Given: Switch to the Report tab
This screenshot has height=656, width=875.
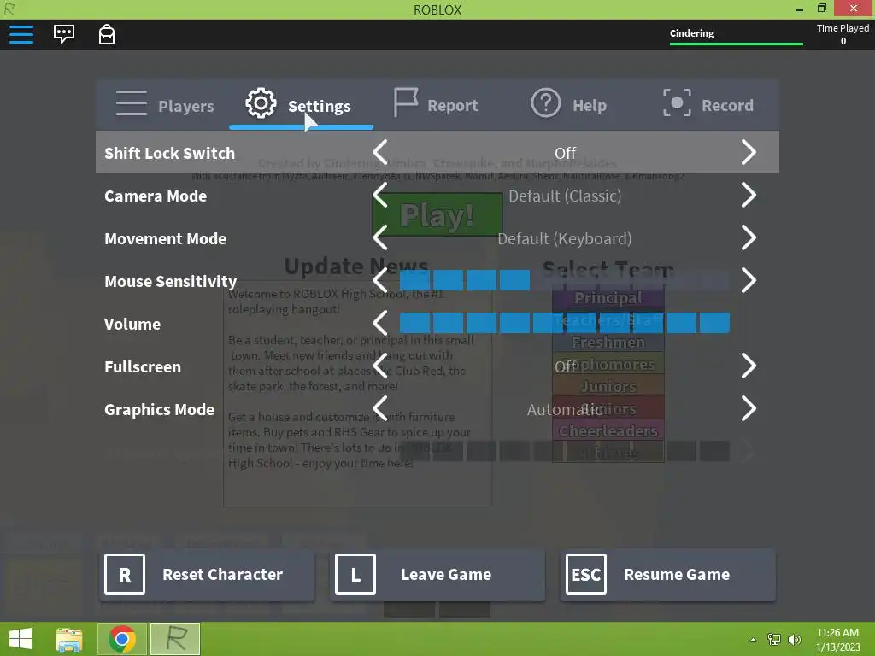Looking at the screenshot, I should click(x=436, y=104).
